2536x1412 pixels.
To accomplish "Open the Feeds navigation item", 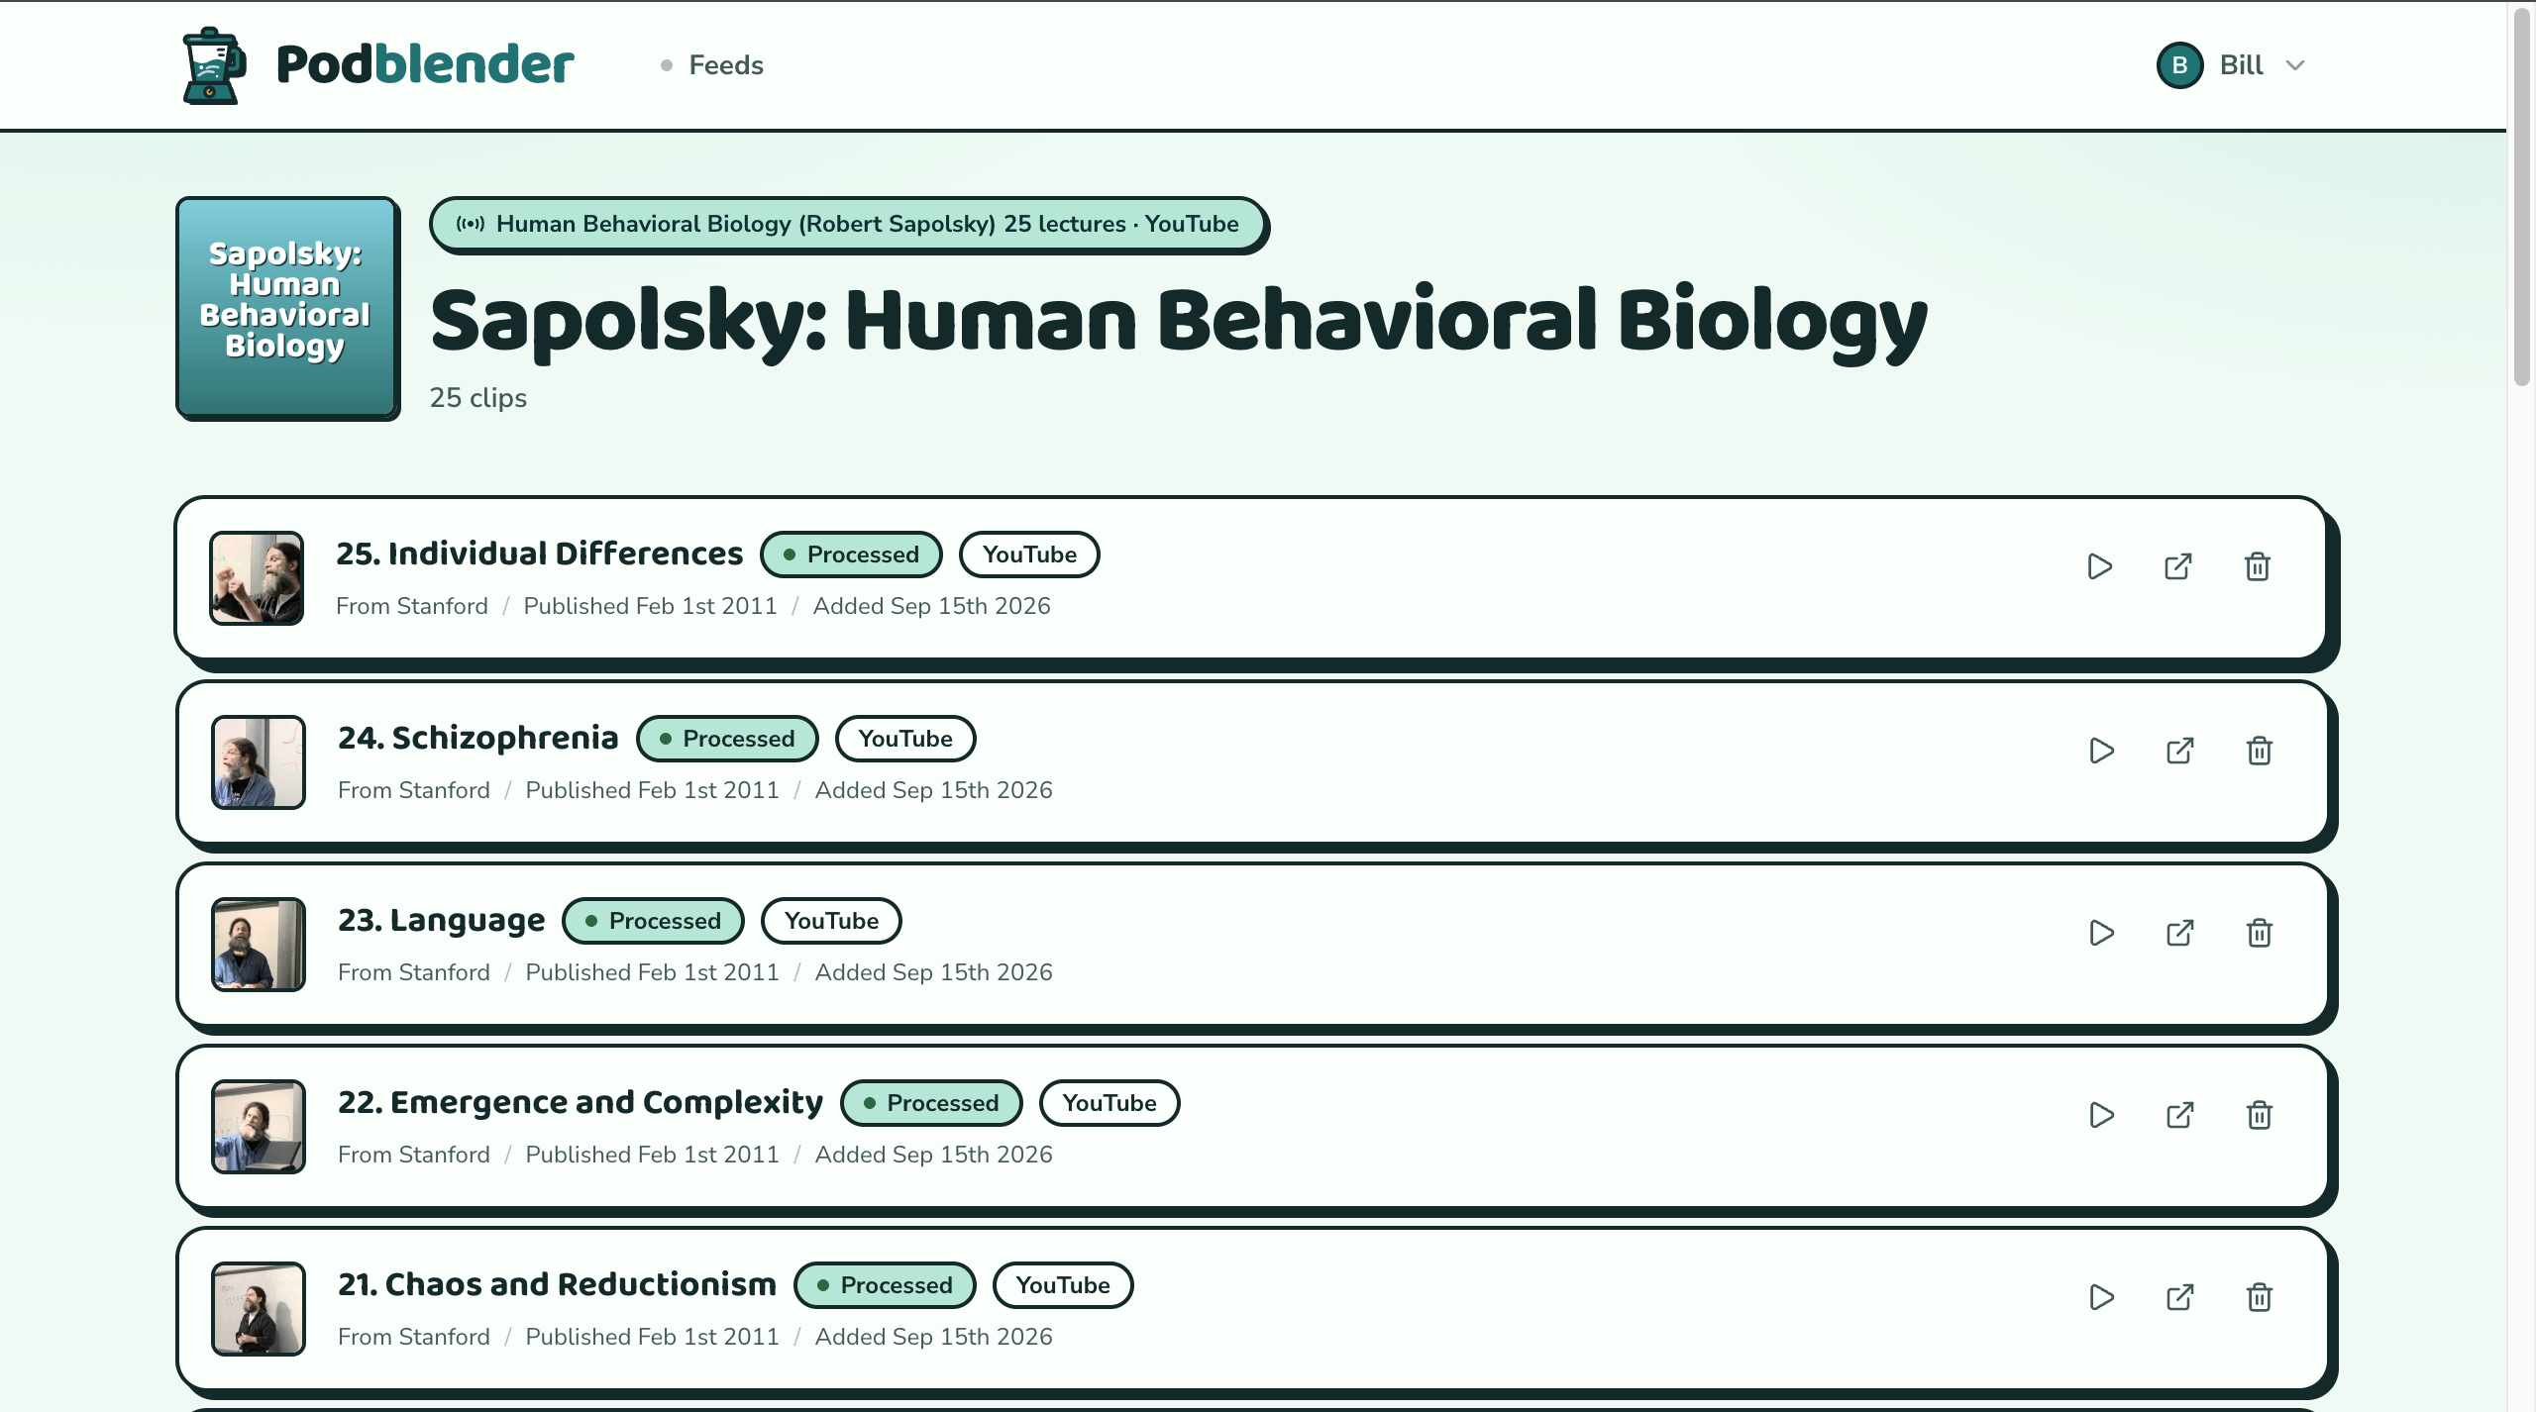I will click(725, 65).
